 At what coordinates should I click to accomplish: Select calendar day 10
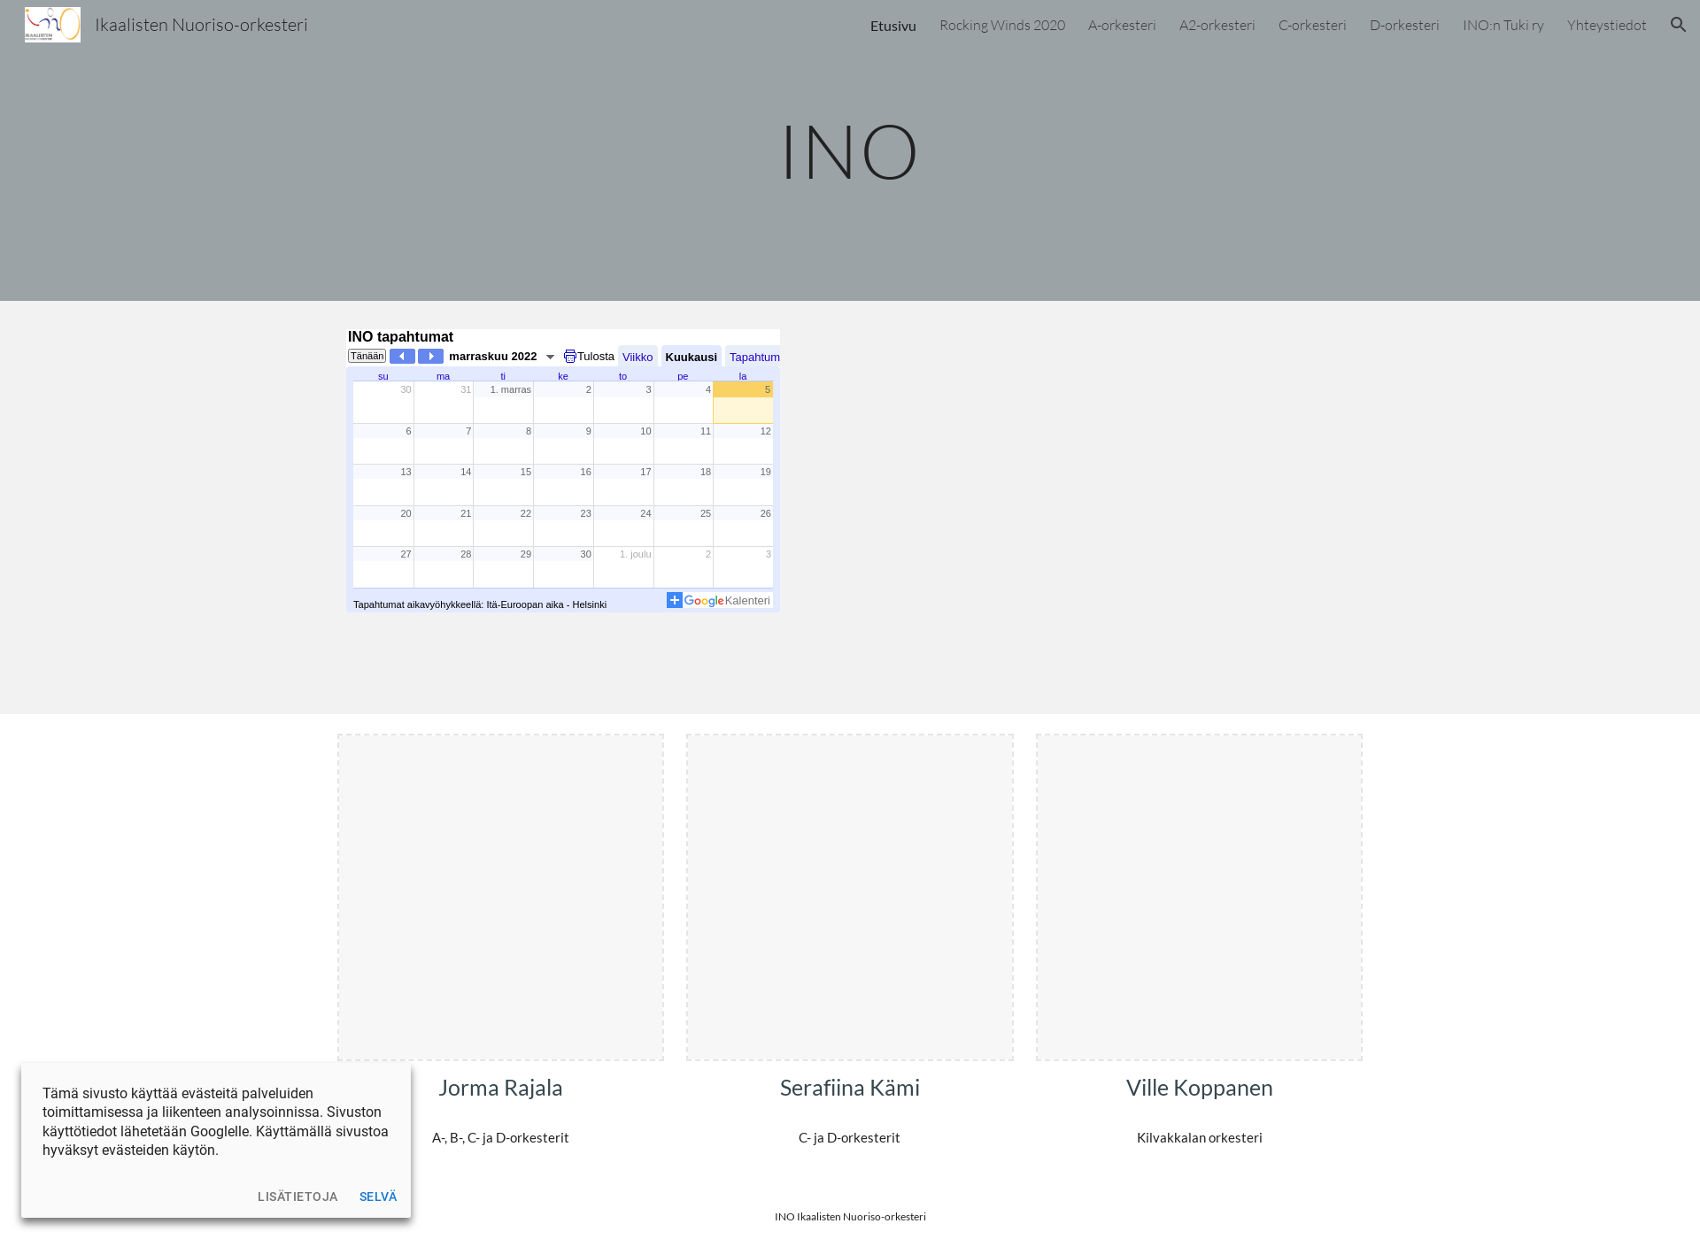pos(623,443)
